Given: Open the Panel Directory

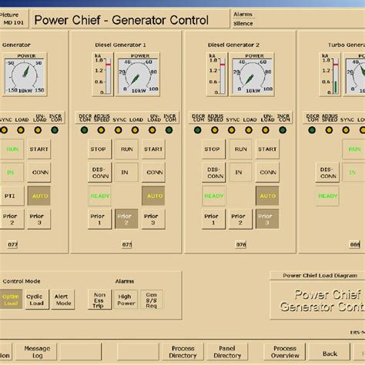Looking at the screenshot, I should click(x=227, y=352).
